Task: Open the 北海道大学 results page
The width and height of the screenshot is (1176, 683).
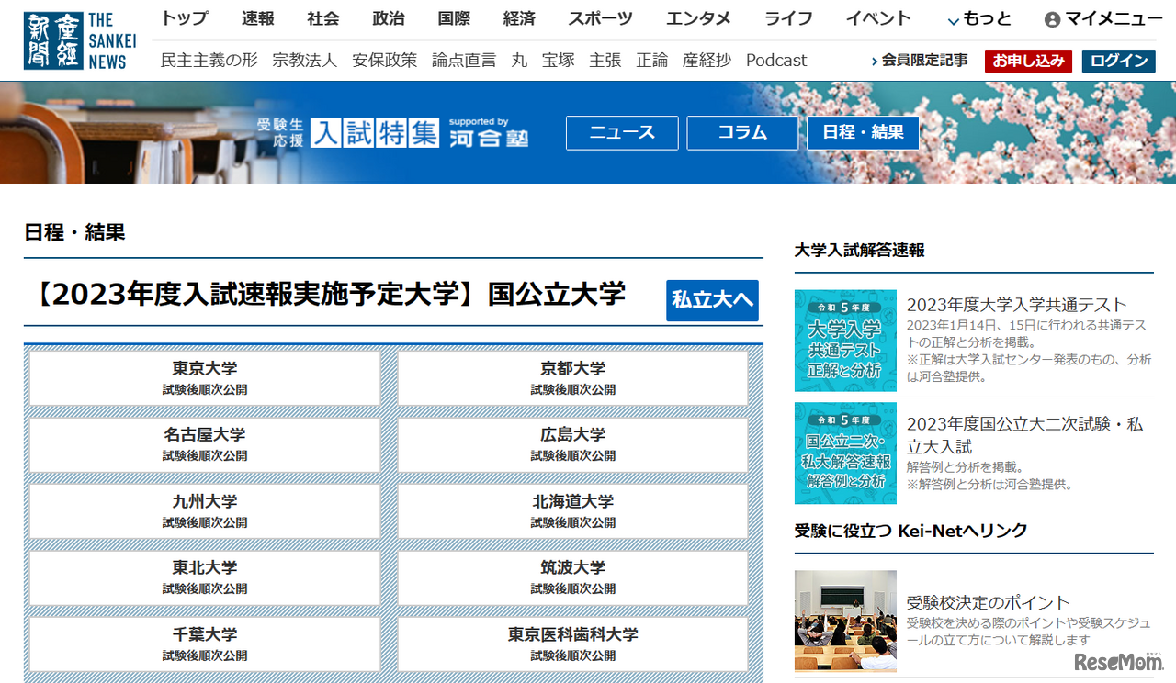Action: tap(571, 510)
